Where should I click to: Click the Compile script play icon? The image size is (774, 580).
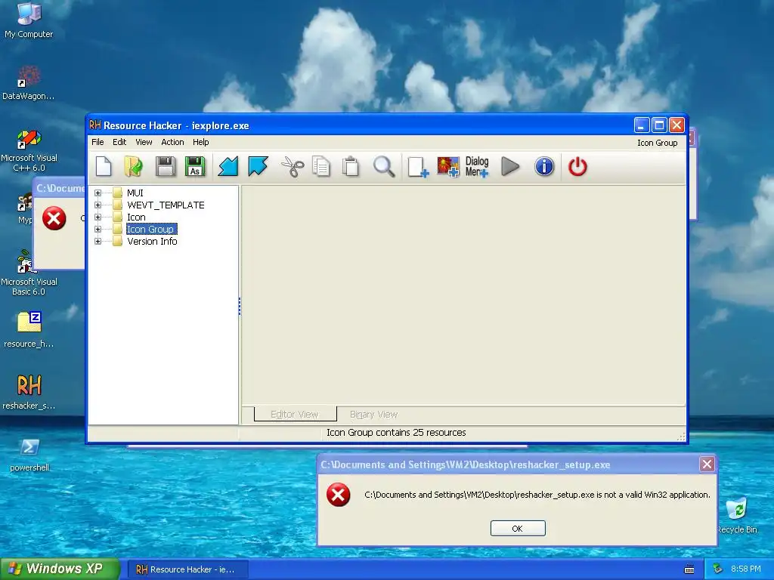510,166
